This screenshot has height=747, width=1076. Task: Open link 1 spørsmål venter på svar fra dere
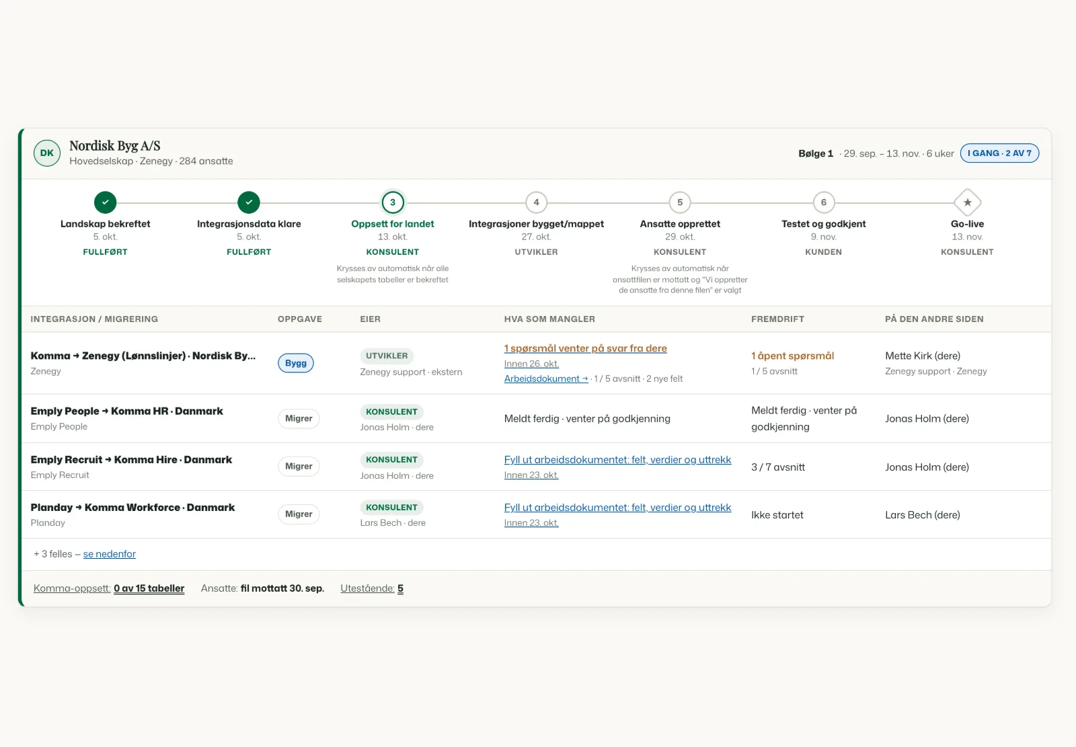[x=586, y=348]
